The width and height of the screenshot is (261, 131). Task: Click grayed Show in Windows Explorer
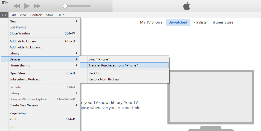click(x=40, y=99)
